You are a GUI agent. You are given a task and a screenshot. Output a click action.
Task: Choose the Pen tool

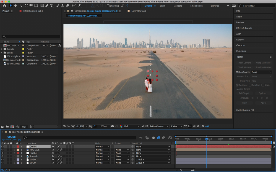[x=47, y=6]
